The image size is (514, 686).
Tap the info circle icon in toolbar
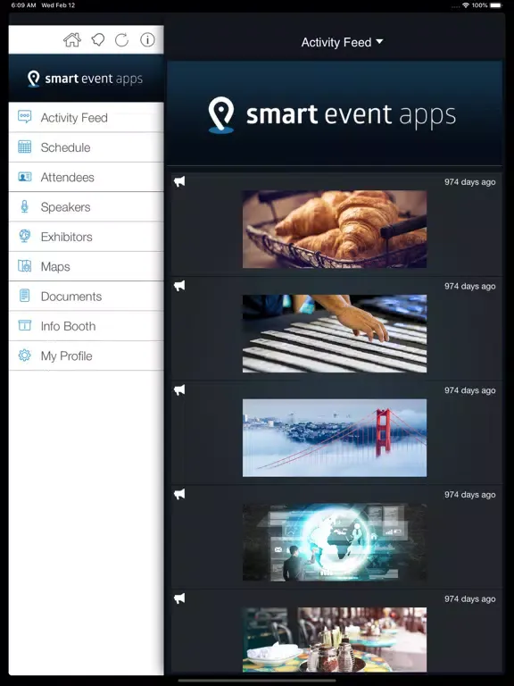147,40
